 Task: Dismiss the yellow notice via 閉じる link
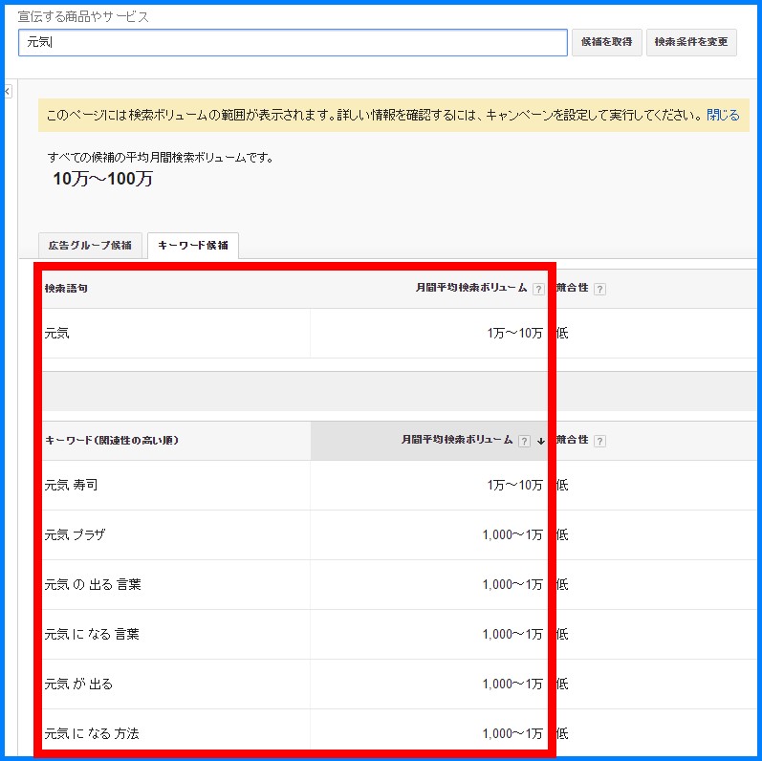723,115
